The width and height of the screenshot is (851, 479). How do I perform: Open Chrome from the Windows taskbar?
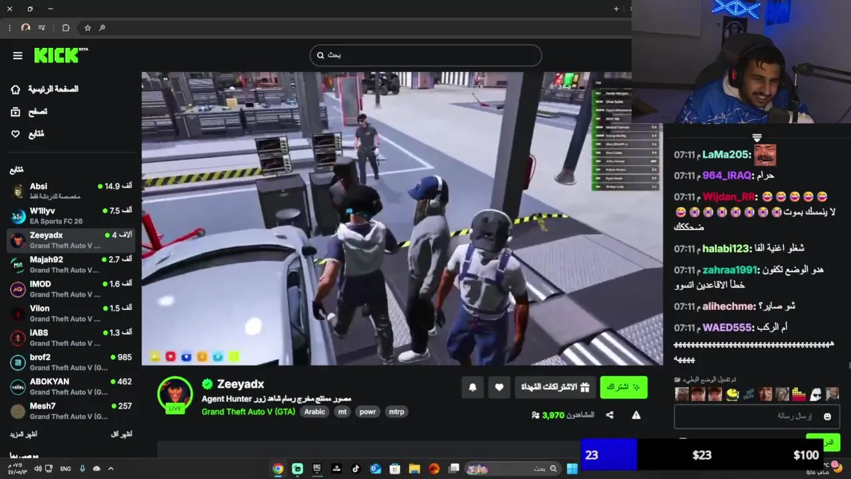(x=278, y=468)
